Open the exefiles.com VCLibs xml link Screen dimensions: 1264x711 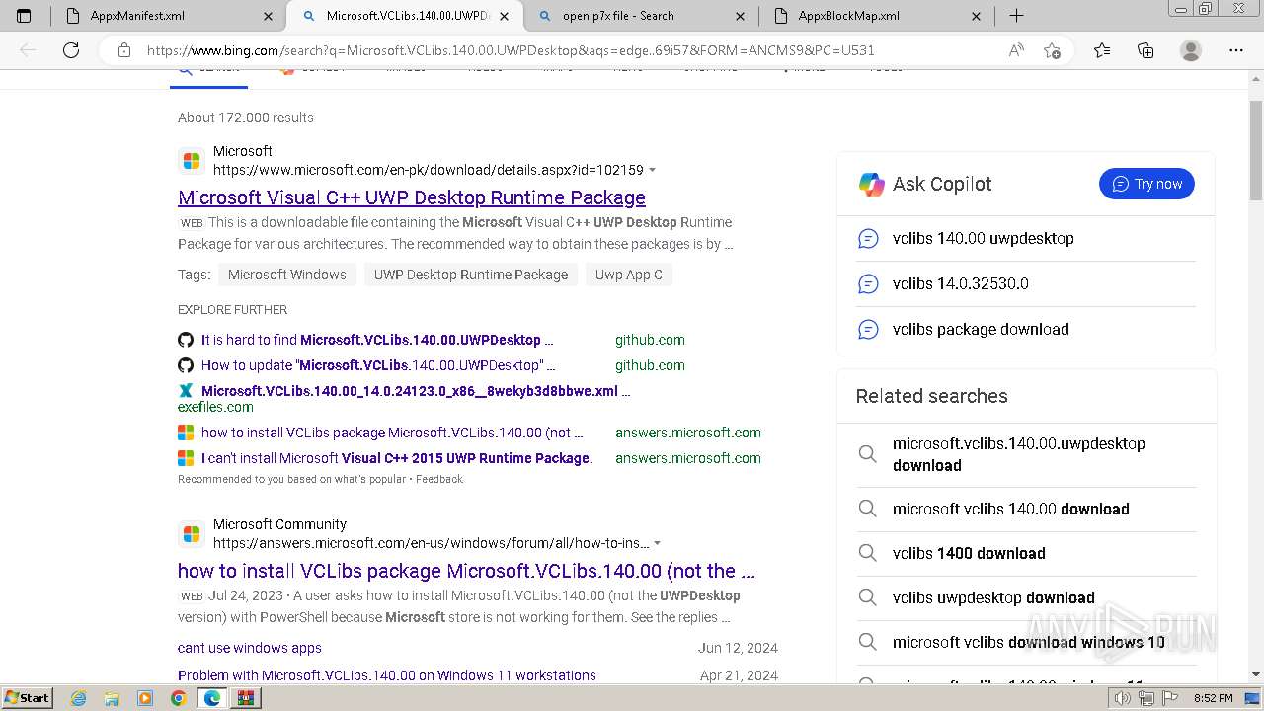(416, 391)
